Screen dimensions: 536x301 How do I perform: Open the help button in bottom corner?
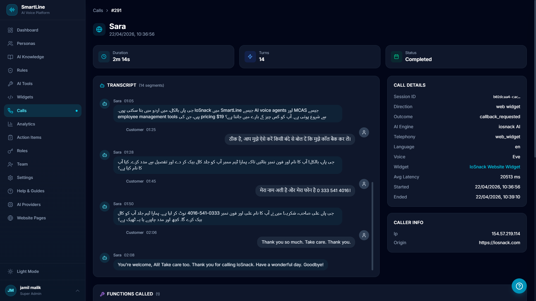click(519, 286)
